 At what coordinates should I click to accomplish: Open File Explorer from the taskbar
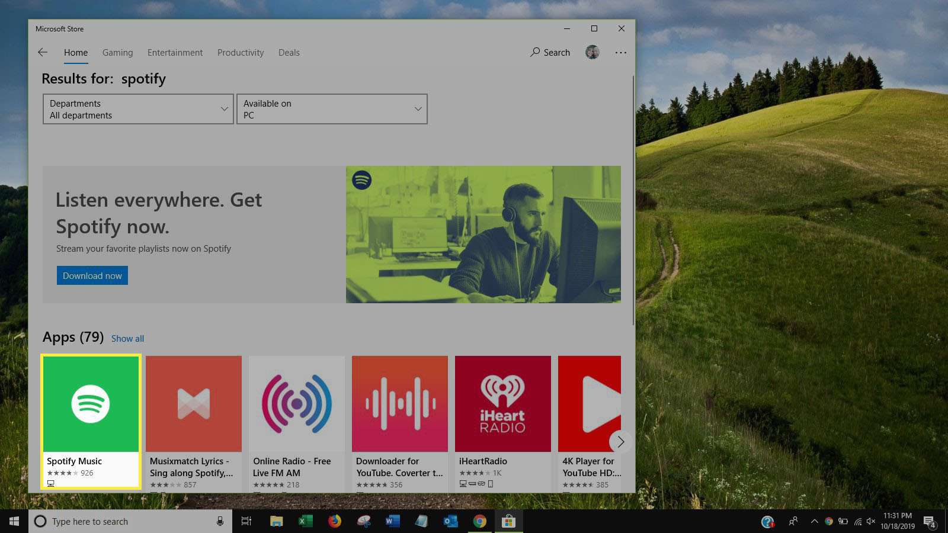276,521
